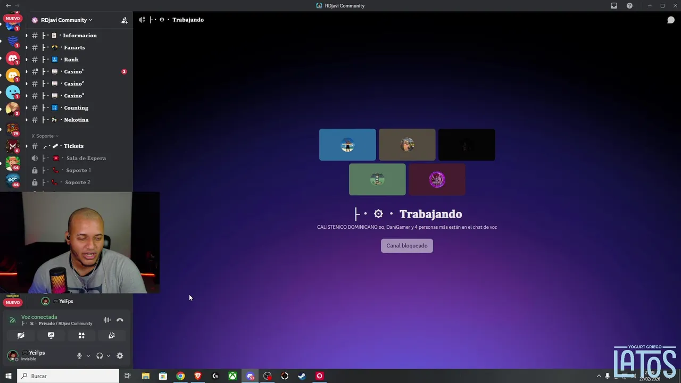Viewport: 681px width, 383px height.
Task: Open the Counting channel
Action: [79, 108]
